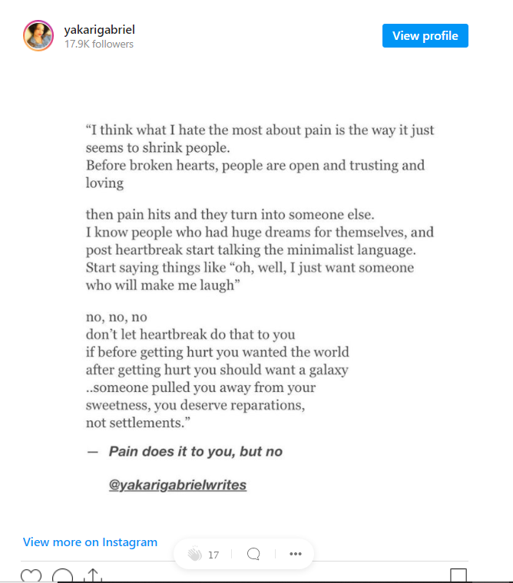The width and height of the screenshot is (513, 583).
Task: Click the 17 claps count
Action: point(213,555)
